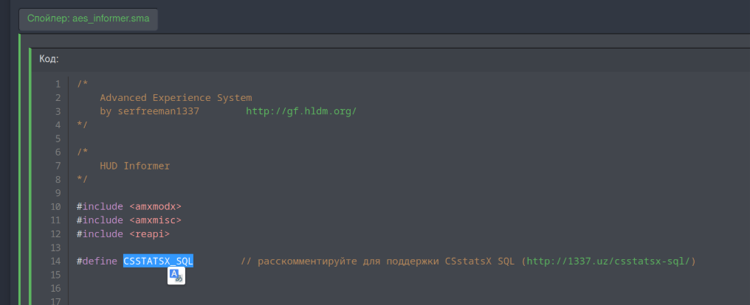Place cursor on empty line 15
Image resolution: width=750 pixels, height=305 pixels.
click(x=382, y=275)
